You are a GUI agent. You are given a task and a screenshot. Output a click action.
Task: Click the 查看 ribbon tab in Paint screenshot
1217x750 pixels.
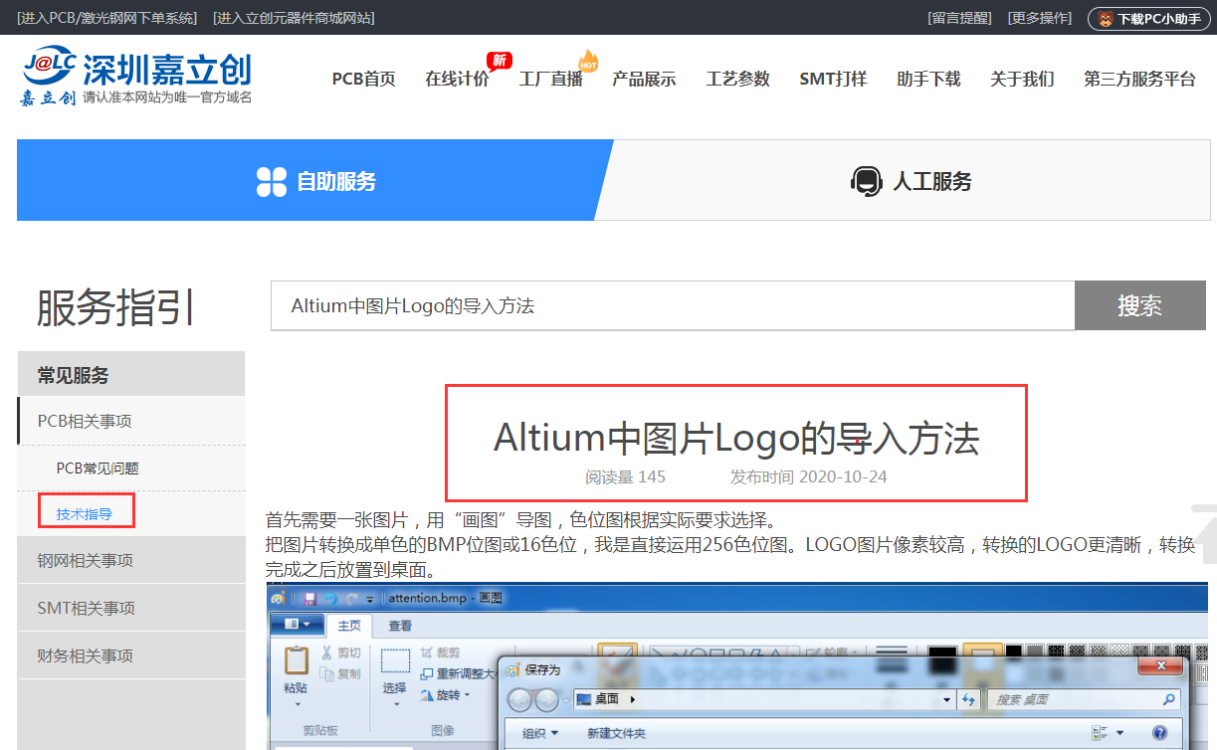[x=400, y=626]
